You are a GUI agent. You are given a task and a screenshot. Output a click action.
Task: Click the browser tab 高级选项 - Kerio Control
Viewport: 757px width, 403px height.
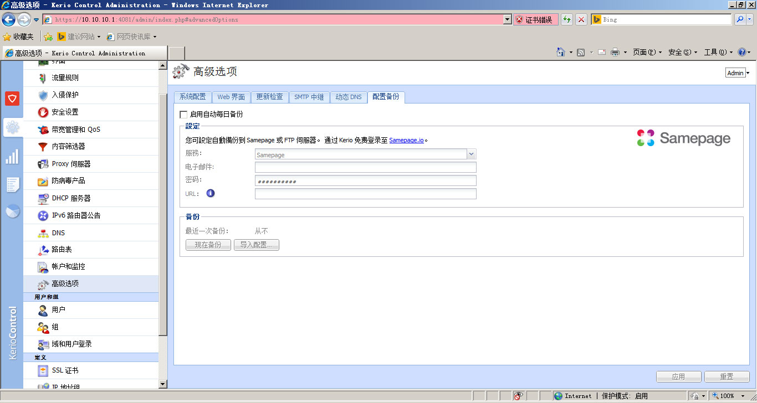coord(84,53)
